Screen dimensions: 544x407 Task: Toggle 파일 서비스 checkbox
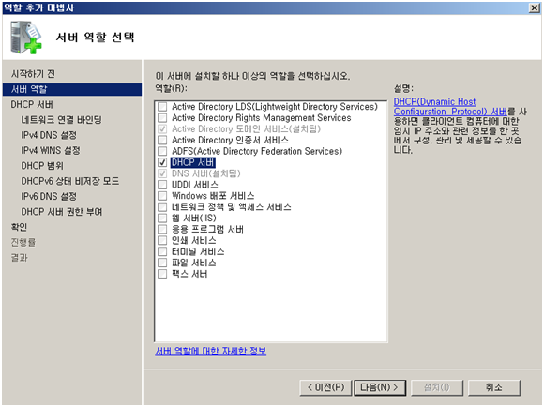tap(162, 263)
